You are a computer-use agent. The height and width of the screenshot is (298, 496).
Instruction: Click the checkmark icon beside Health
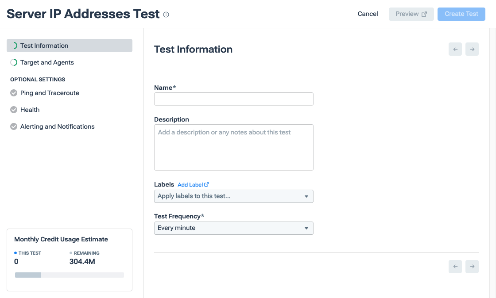pyautogui.click(x=14, y=110)
